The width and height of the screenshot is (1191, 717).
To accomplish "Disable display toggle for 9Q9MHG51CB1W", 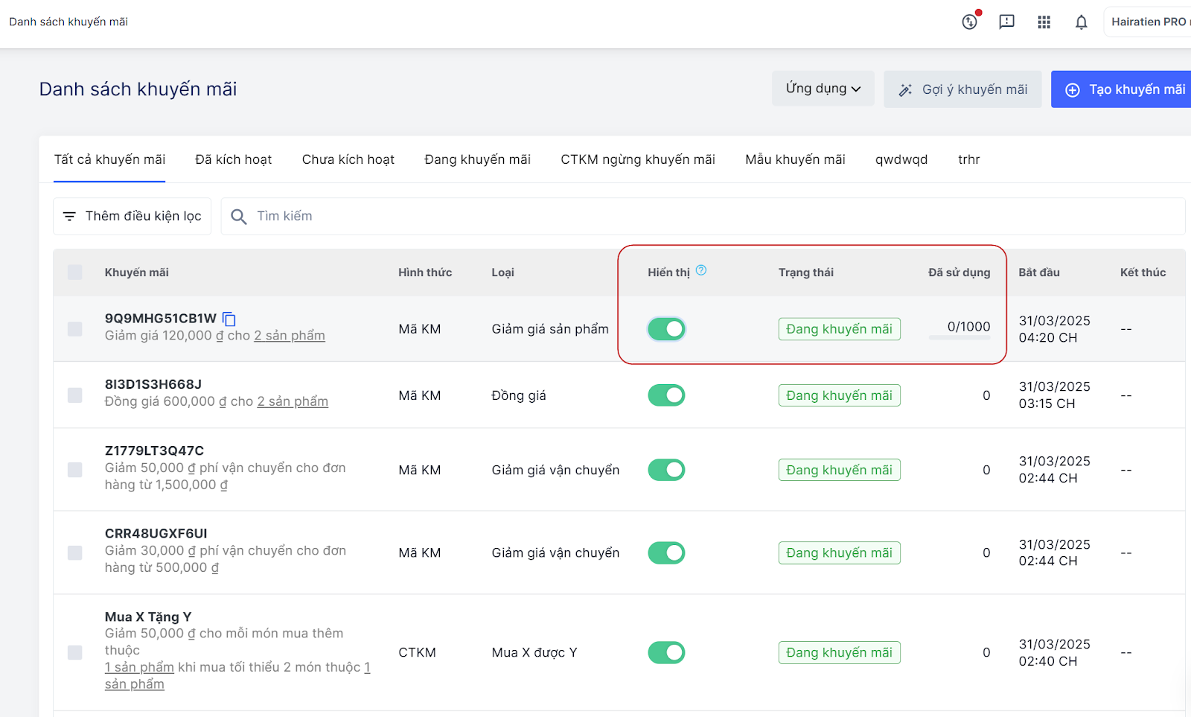I will coord(666,329).
